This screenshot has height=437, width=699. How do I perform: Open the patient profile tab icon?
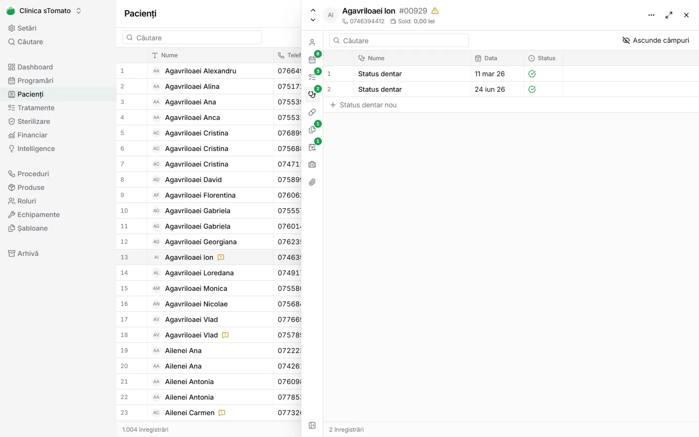(x=312, y=42)
